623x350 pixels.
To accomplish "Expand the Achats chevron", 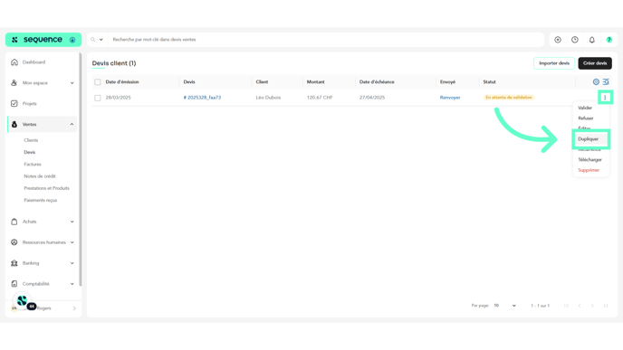I will click(72, 222).
